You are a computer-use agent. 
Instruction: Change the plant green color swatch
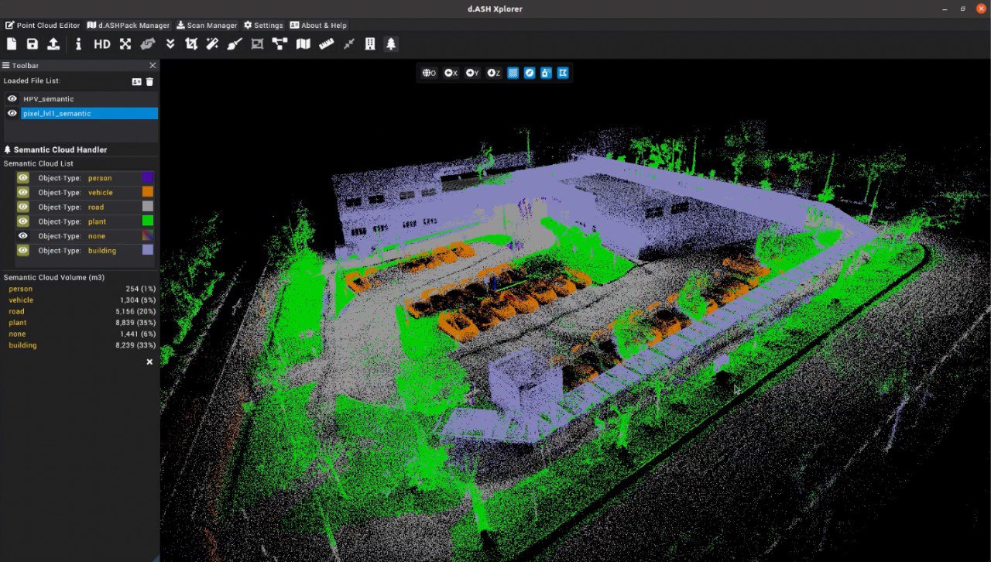click(147, 221)
